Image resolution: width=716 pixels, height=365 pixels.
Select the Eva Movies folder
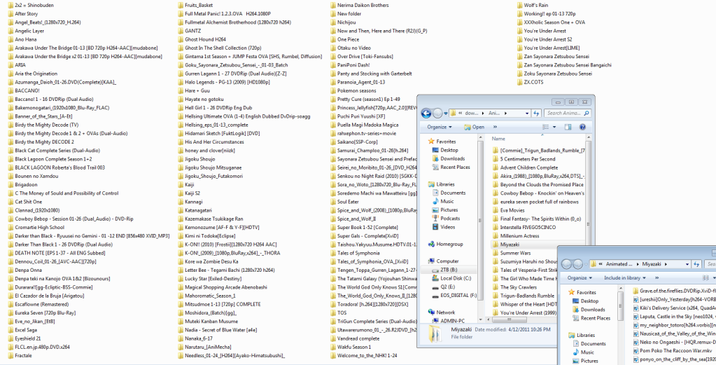click(508, 210)
